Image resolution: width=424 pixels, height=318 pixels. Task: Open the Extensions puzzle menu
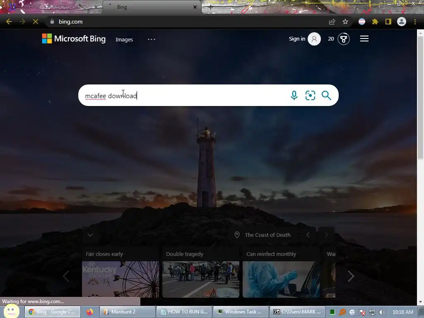pyautogui.click(x=375, y=22)
